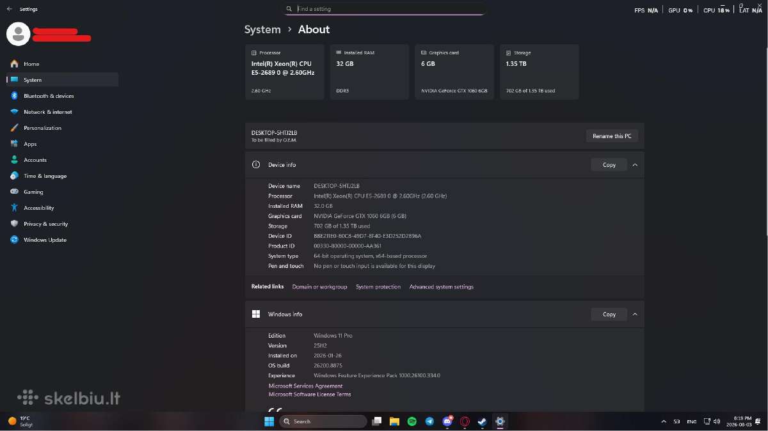Select the OS build 26200.8875 value

[x=328, y=366]
